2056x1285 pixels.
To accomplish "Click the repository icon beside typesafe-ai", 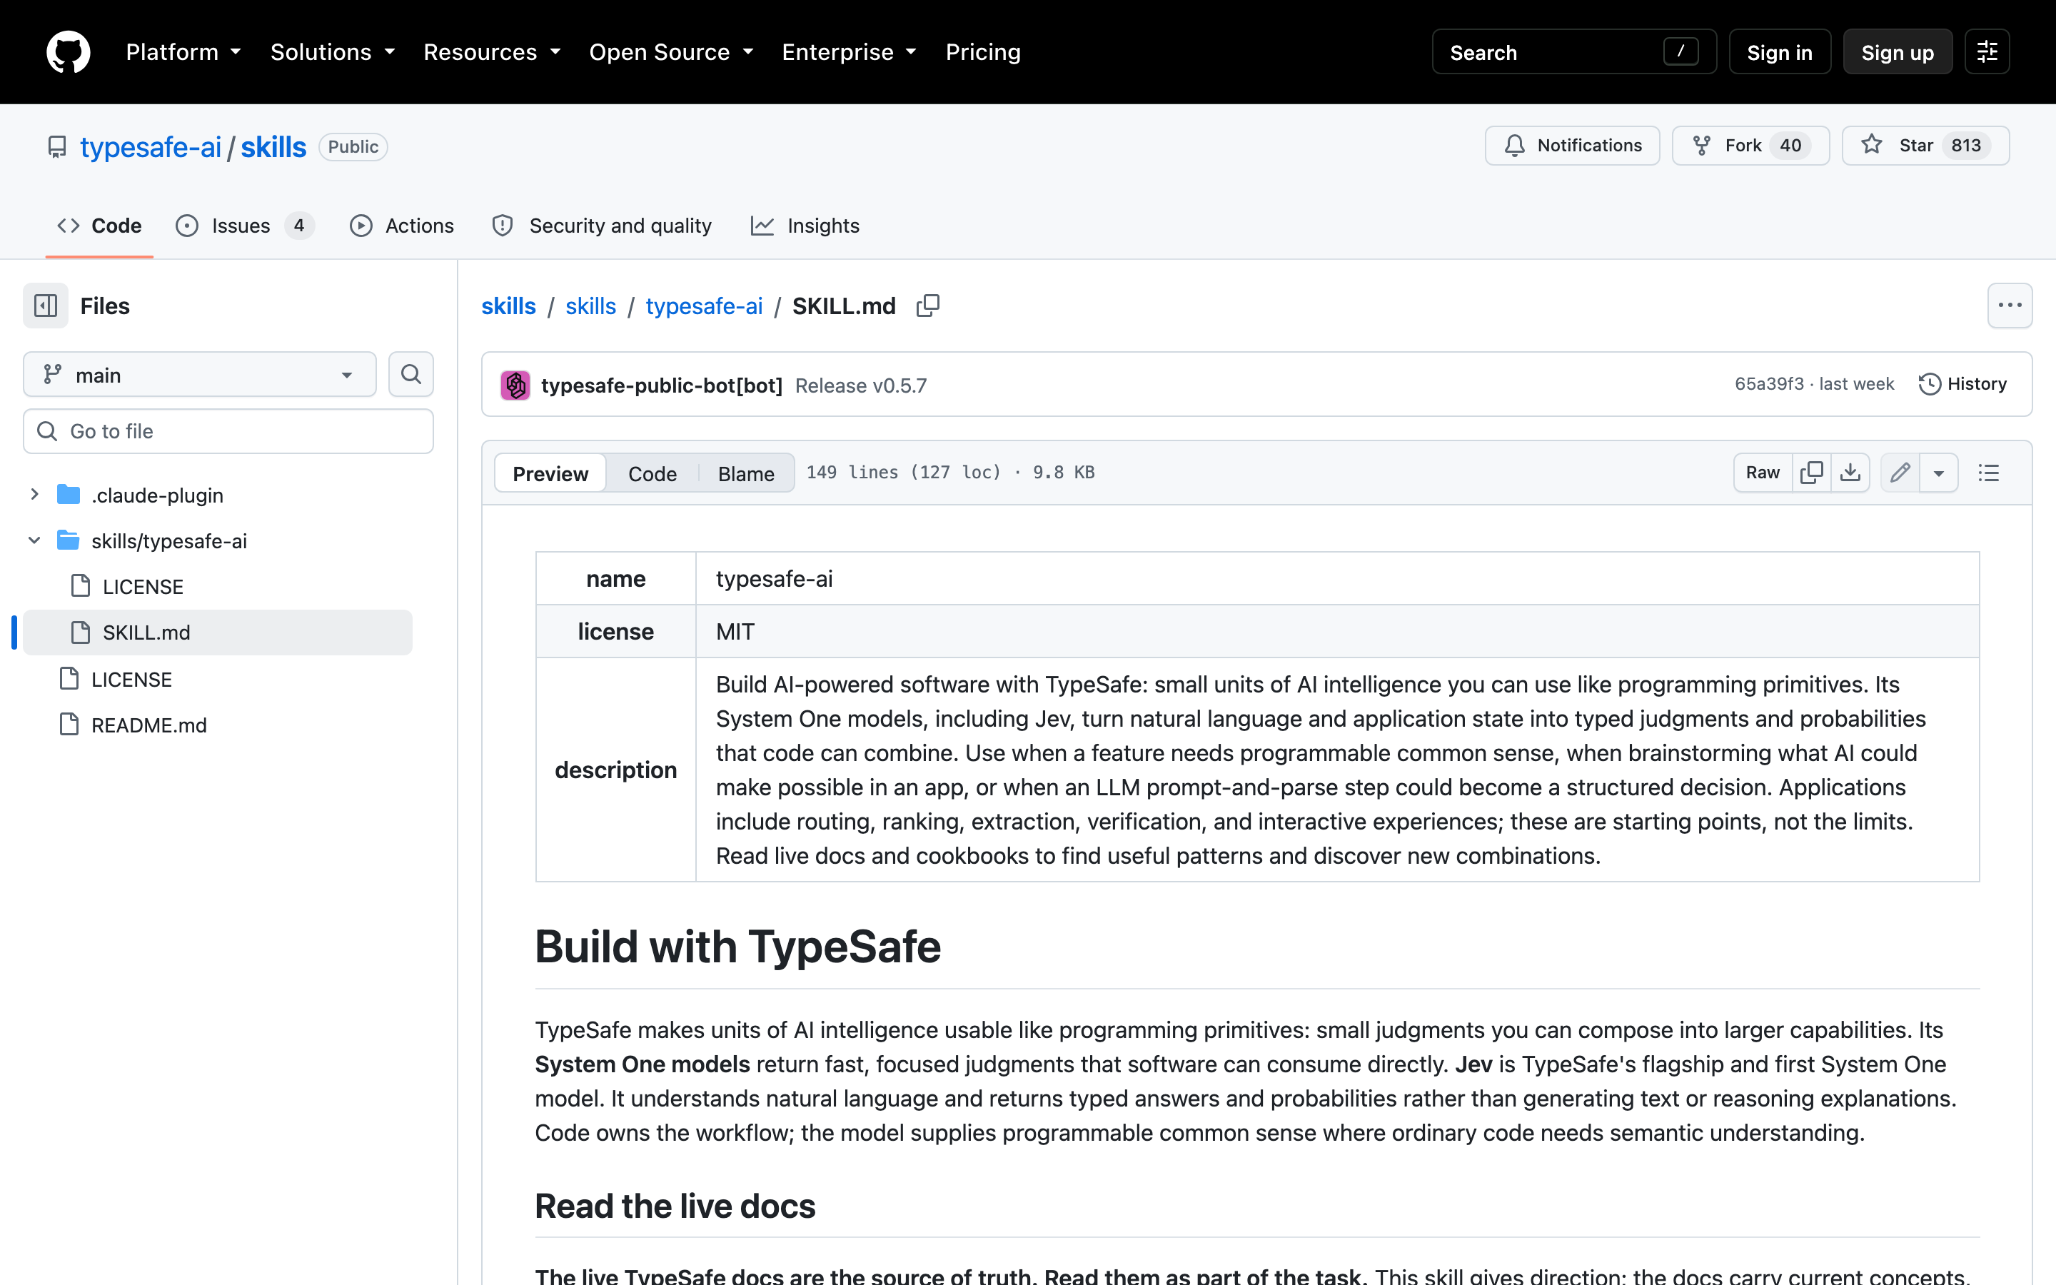I will [57, 147].
